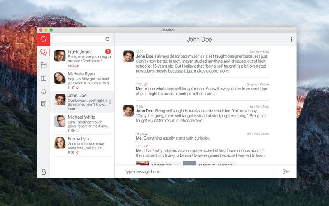
Task: Click the red image attachment thumbnail
Action: [143, 163]
